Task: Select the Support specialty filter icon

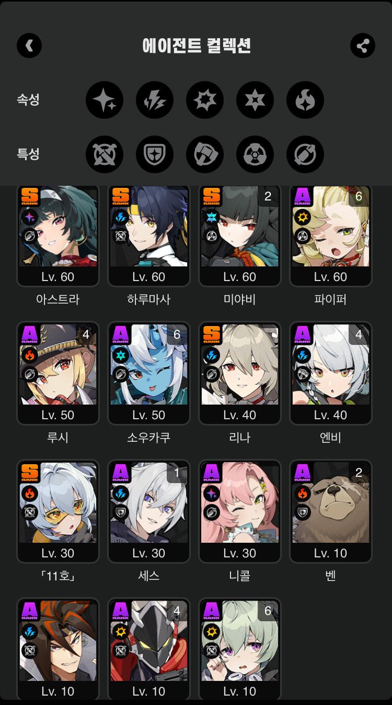Action: click(x=305, y=154)
